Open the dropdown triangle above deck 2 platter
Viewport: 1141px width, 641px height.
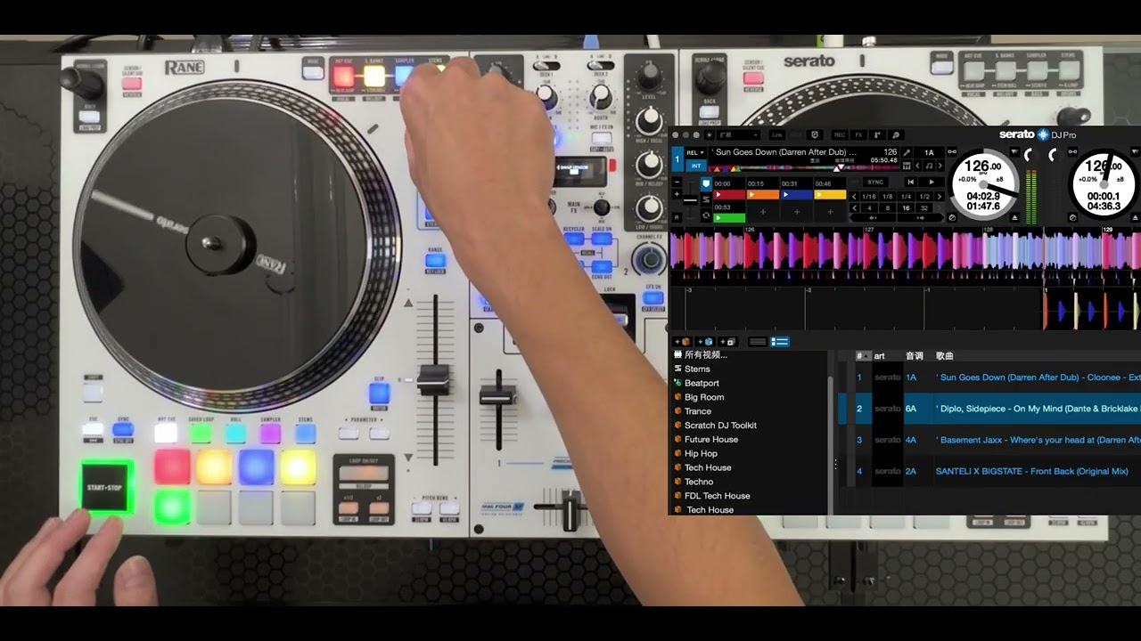point(1136,151)
